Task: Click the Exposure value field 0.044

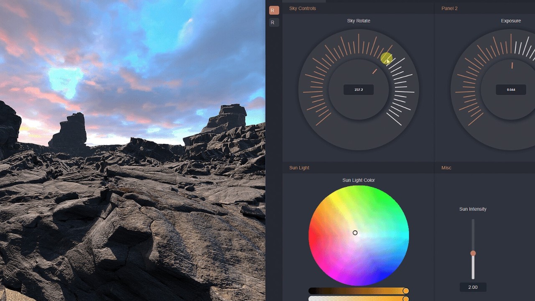Action: pyautogui.click(x=511, y=89)
